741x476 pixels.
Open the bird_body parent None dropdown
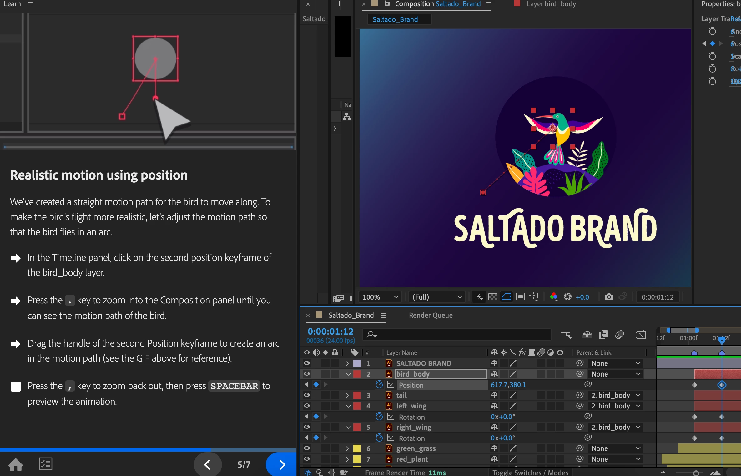tap(615, 374)
